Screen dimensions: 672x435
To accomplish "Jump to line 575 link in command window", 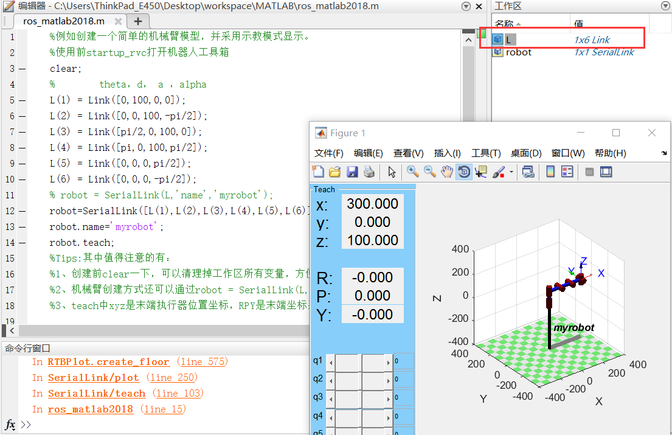I will [x=203, y=362].
